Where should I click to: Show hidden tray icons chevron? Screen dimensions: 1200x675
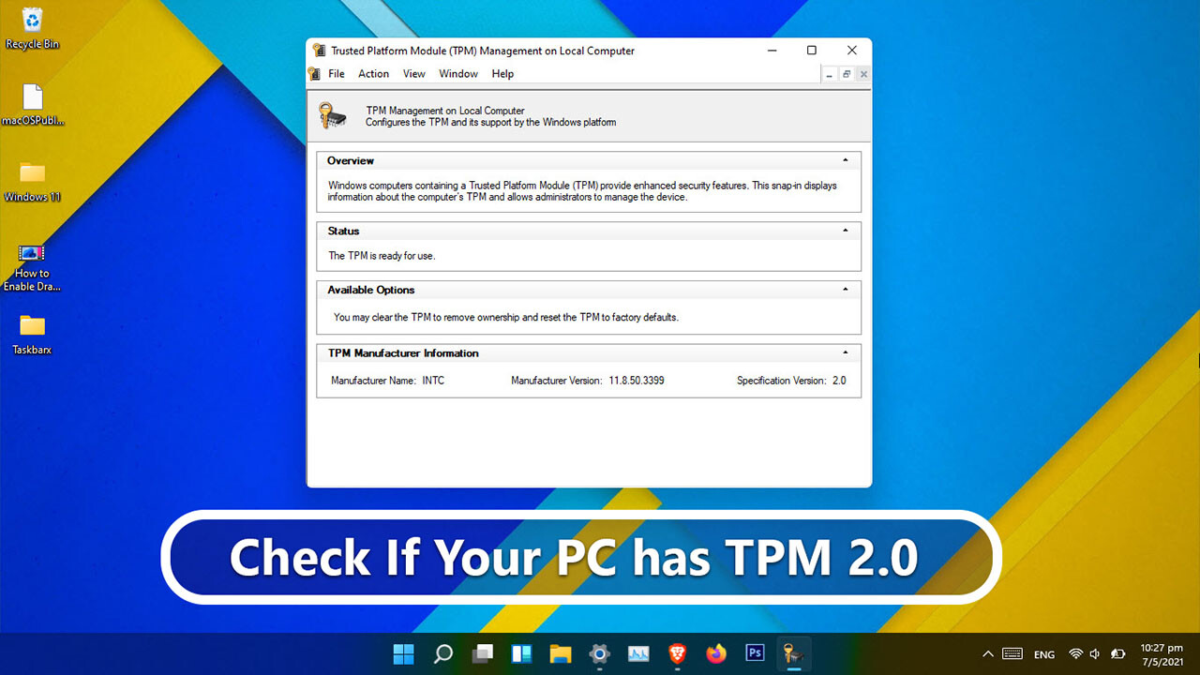987,654
